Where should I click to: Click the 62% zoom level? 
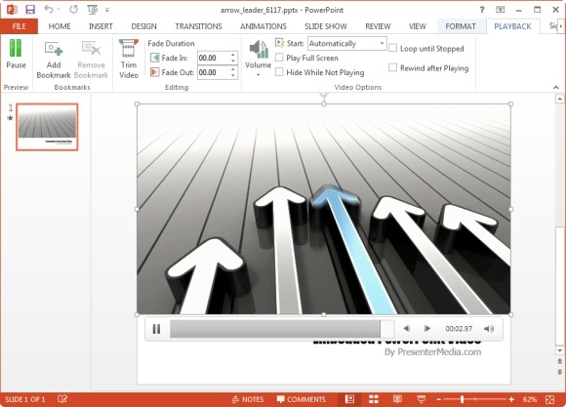[530, 399]
